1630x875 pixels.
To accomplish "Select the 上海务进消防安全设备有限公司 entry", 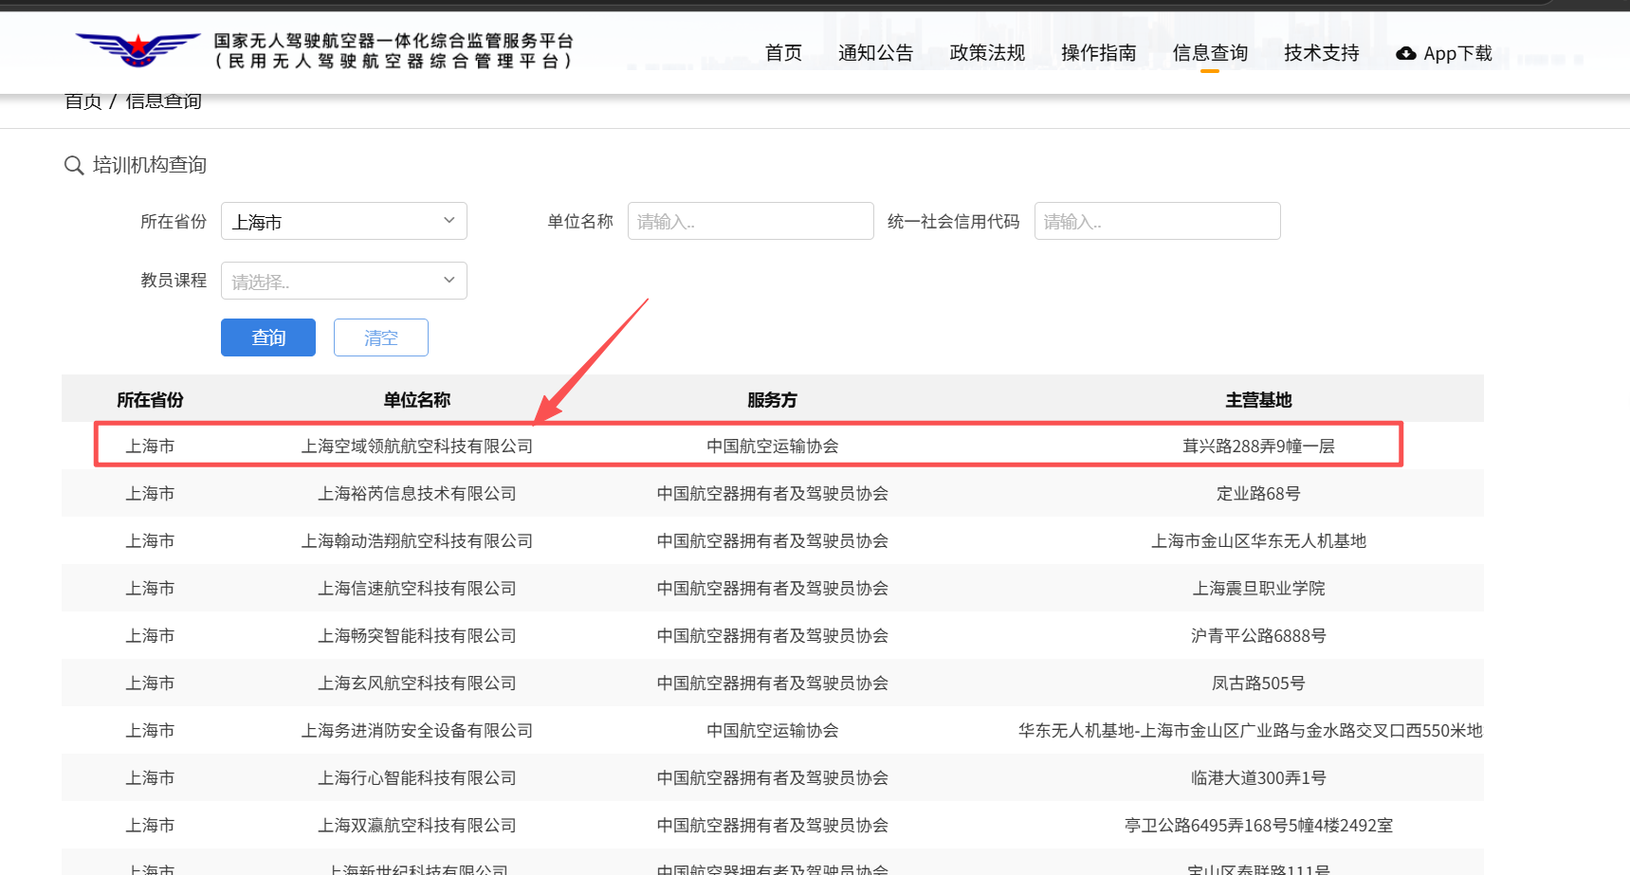I will point(417,731).
